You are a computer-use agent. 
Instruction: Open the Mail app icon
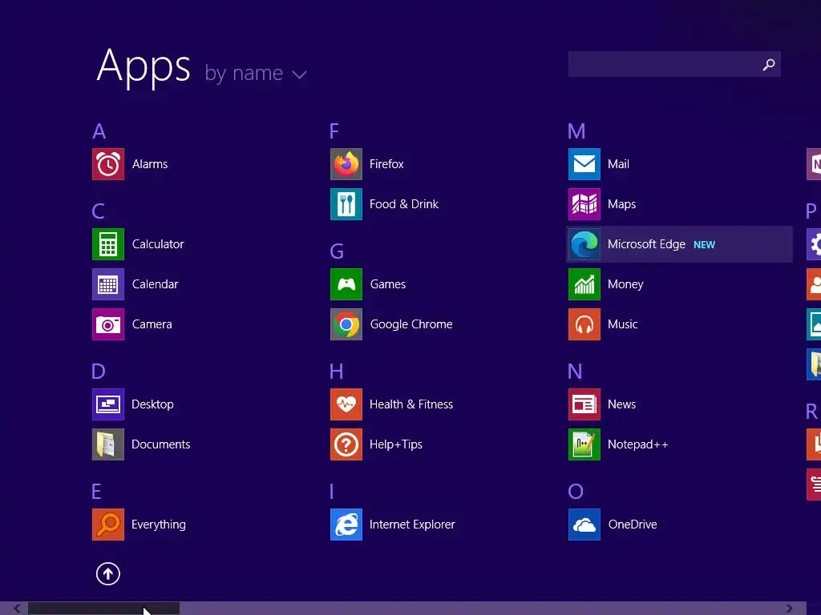click(584, 164)
